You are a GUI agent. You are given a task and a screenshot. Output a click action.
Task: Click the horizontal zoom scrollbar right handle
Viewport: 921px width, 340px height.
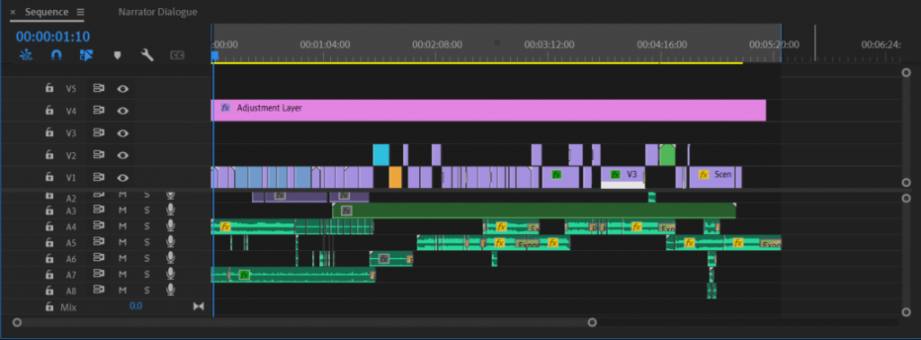(592, 322)
